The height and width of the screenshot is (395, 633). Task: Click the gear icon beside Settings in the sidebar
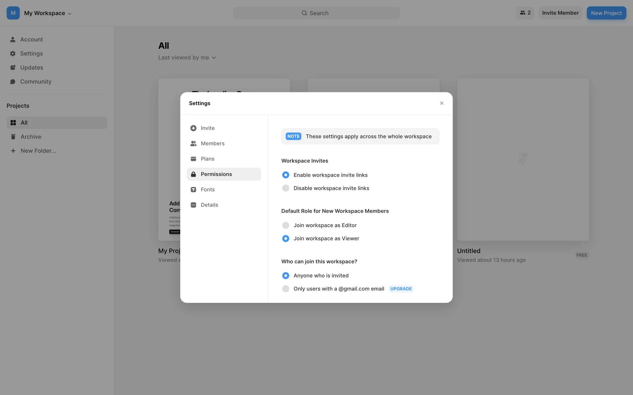pos(13,53)
